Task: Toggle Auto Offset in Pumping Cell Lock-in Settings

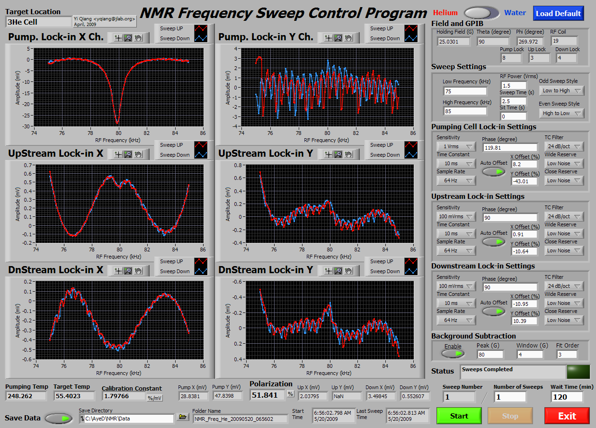Action: coord(494,171)
